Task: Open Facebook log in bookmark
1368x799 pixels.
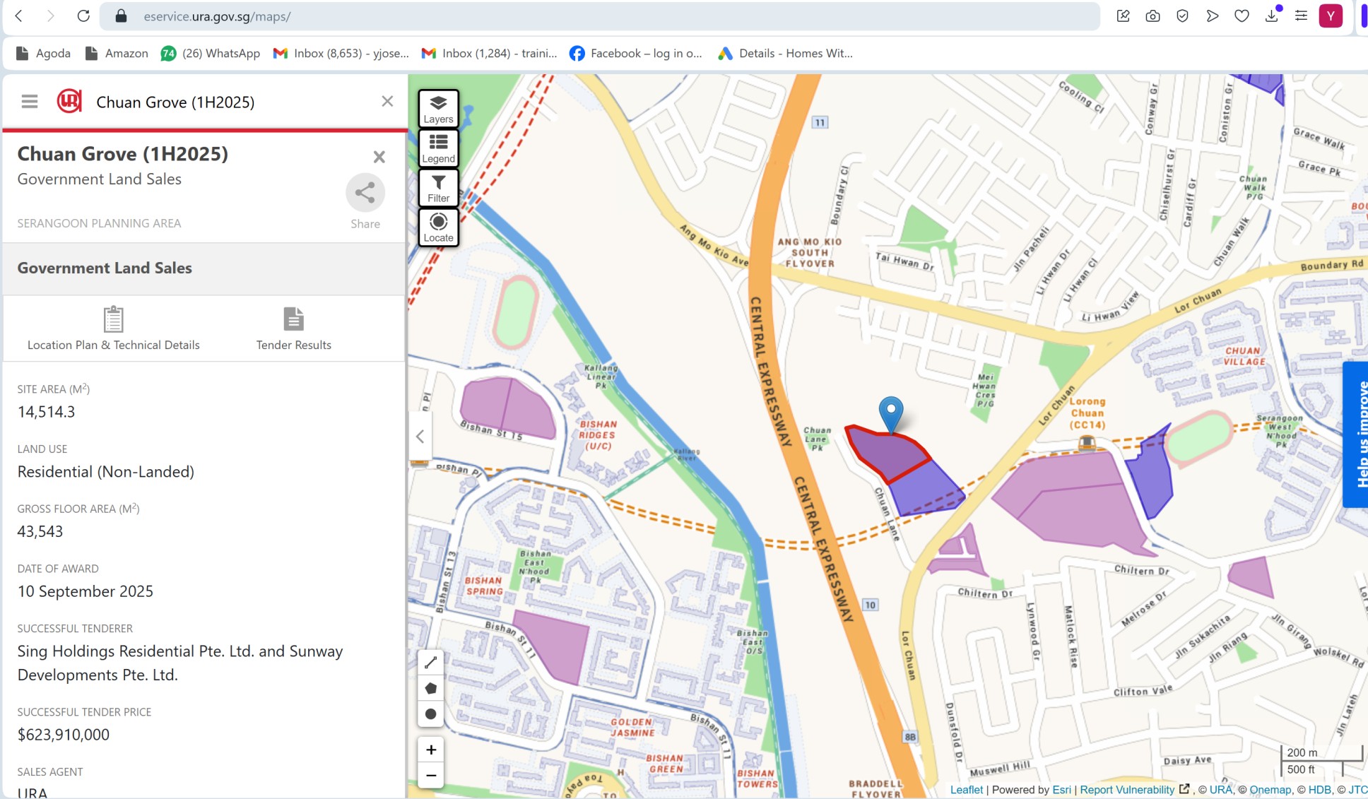Action: tap(636, 53)
